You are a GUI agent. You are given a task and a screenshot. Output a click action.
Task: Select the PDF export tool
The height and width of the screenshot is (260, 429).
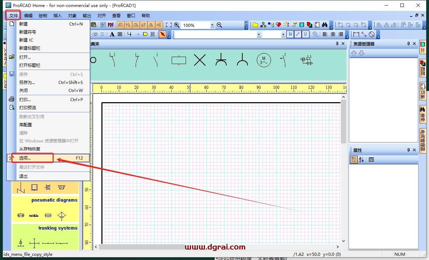111,24
